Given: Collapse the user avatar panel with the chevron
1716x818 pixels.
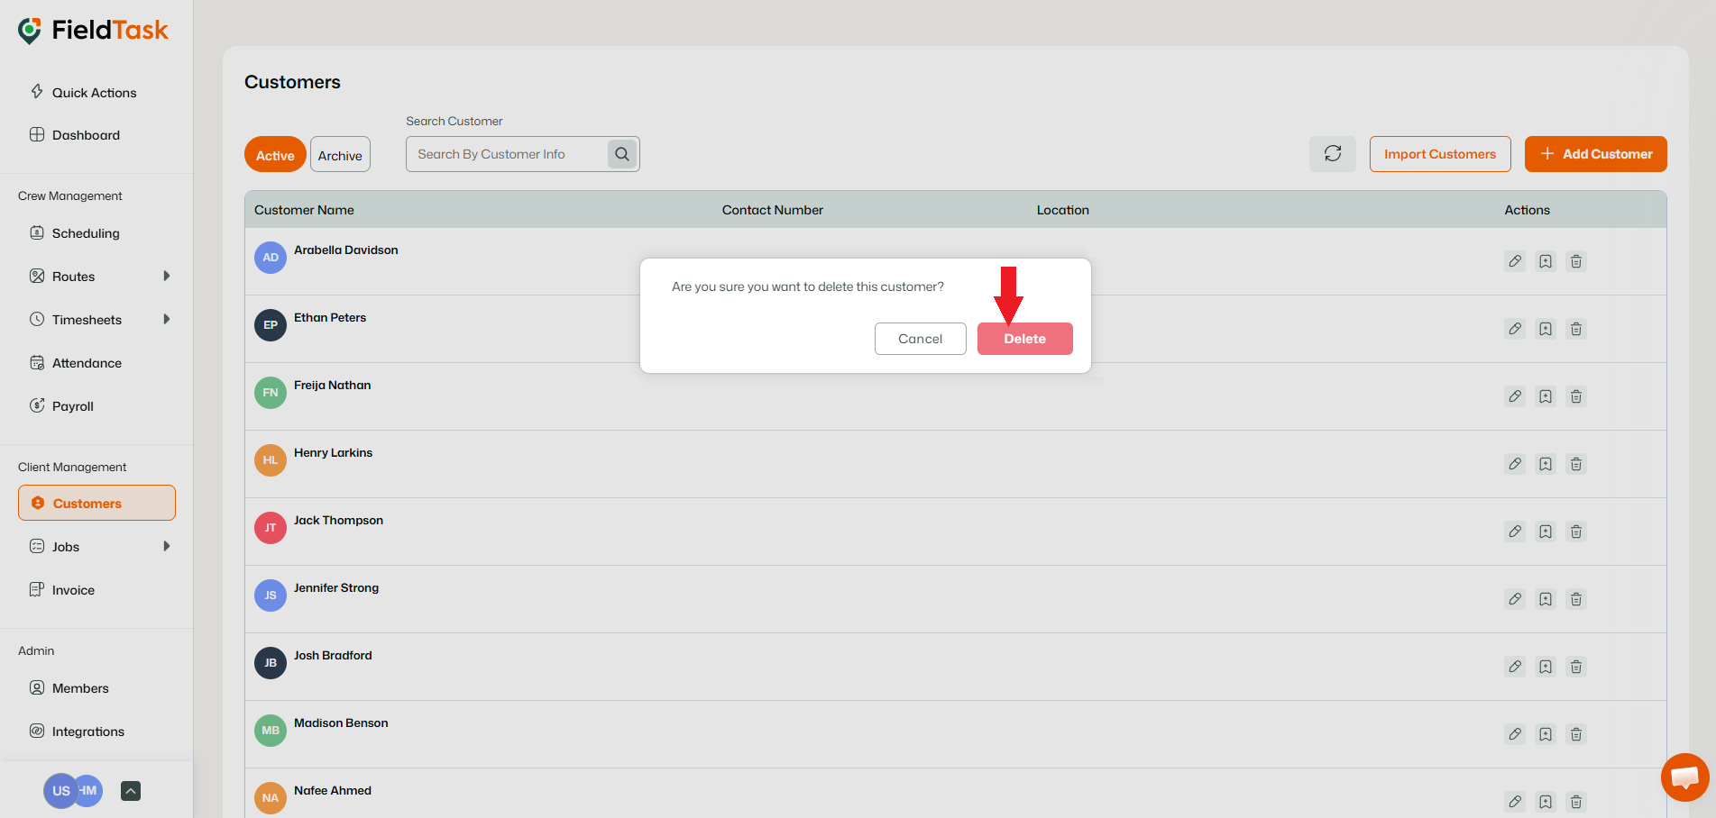Looking at the screenshot, I should tap(130, 790).
